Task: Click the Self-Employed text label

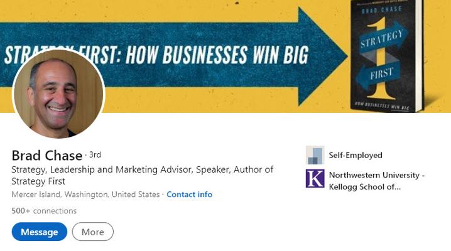Action: tap(356, 155)
